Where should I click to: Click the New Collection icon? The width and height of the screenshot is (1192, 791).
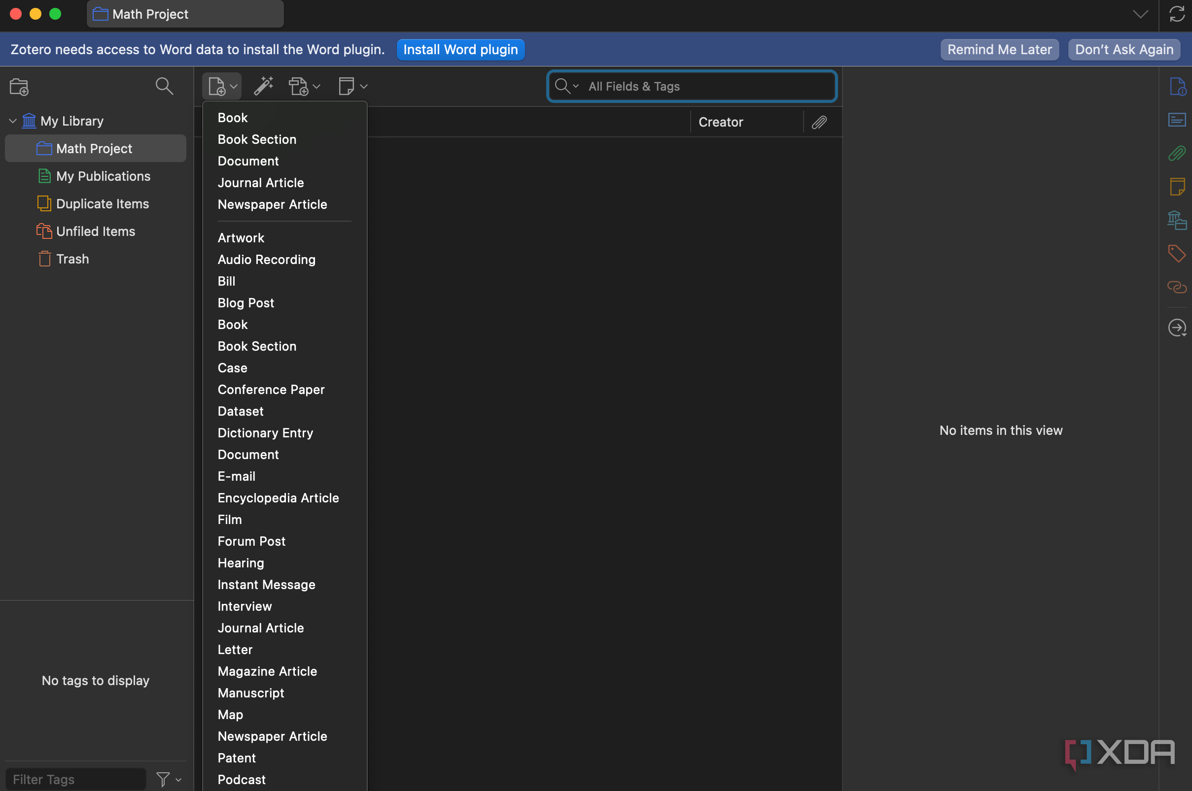pyautogui.click(x=19, y=87)
